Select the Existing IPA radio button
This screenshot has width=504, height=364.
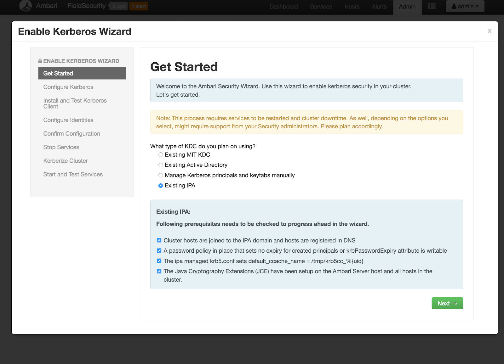coord(161,186)
